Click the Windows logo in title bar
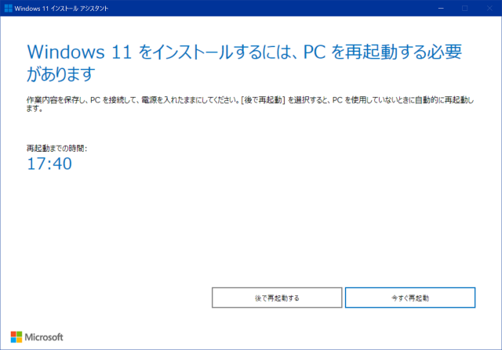Screen dimensions: 502x350 (x=9, y=9)
